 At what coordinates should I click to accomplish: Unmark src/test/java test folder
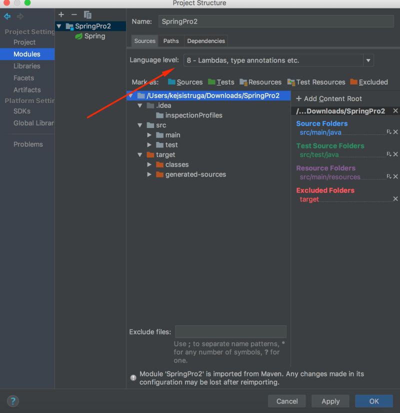click(x=395, y=154)
